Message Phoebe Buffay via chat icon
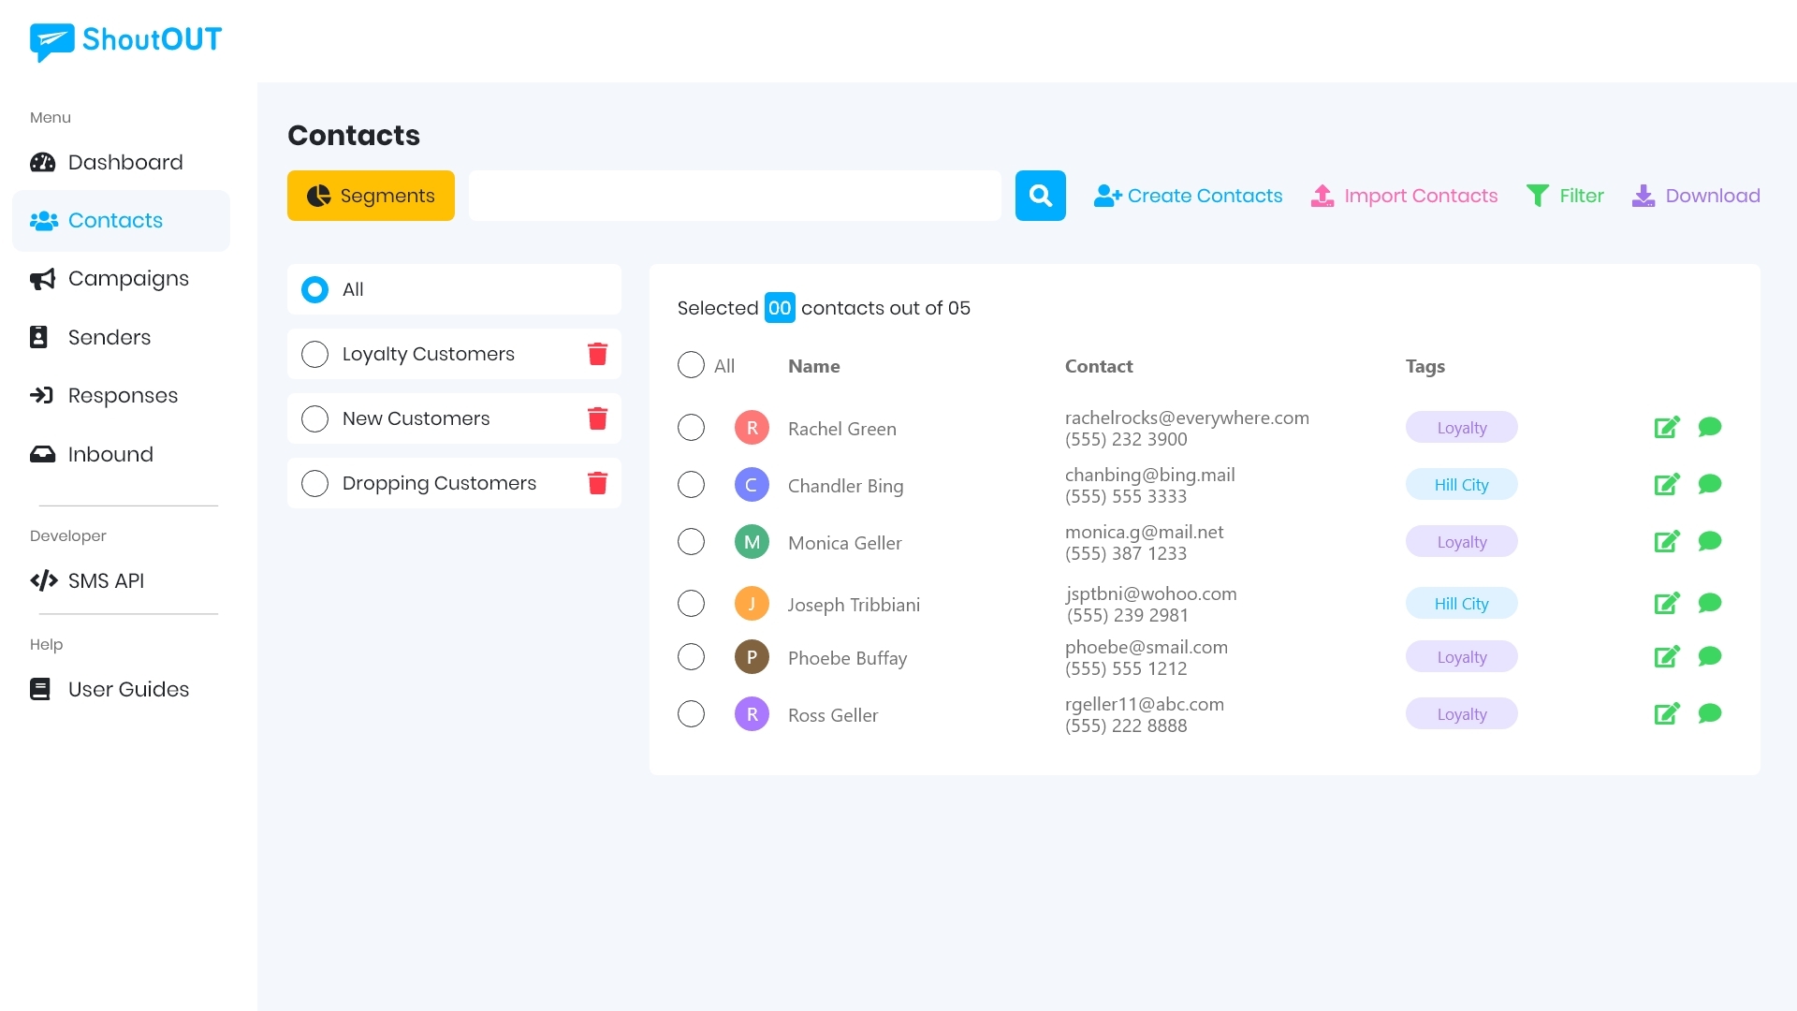The width and height of the screenshot is (1797, 1011). (x=1709, y=656)
